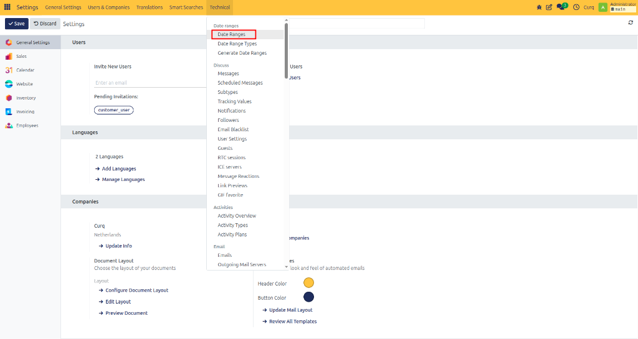This screenshot has height=339, width=638.
Task: Choose RTC sessions menu entry
Action: (232, 157)
